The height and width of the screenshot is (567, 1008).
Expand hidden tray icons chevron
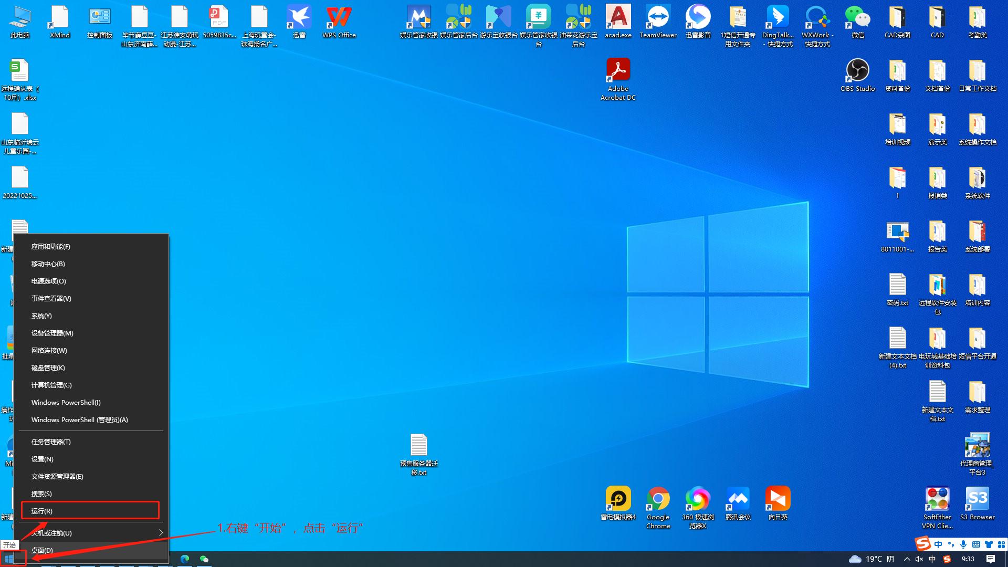coord(907,559)
